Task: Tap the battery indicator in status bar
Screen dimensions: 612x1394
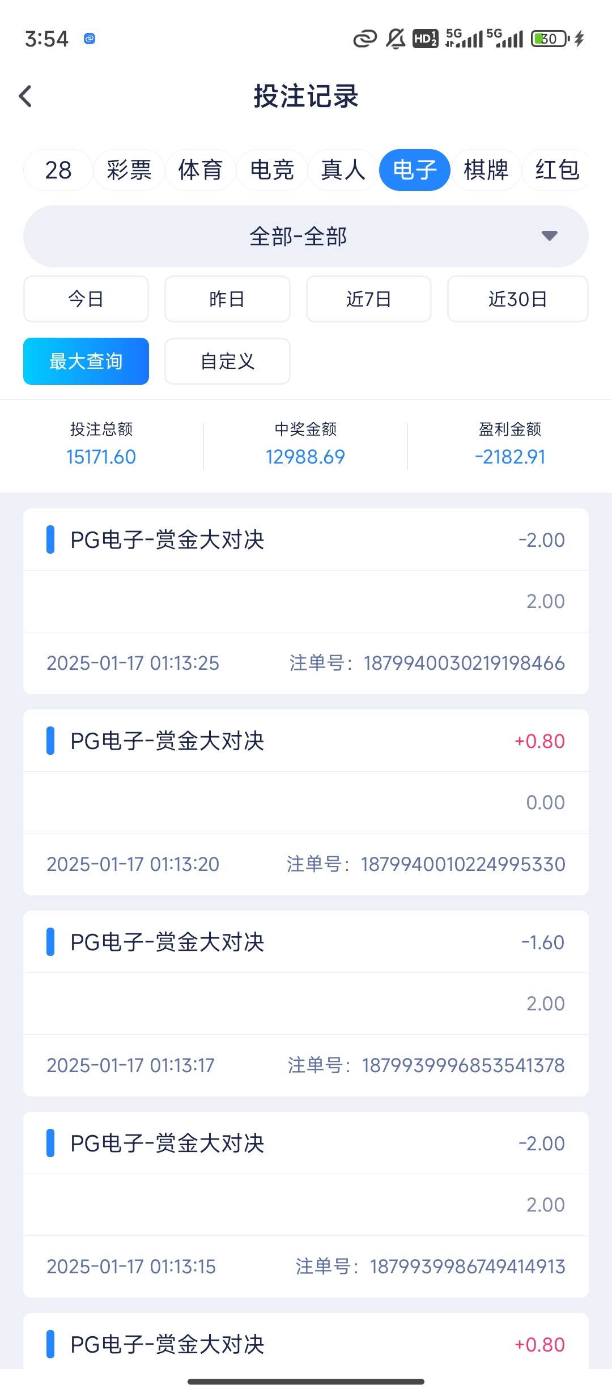Action: pos(550,39)
